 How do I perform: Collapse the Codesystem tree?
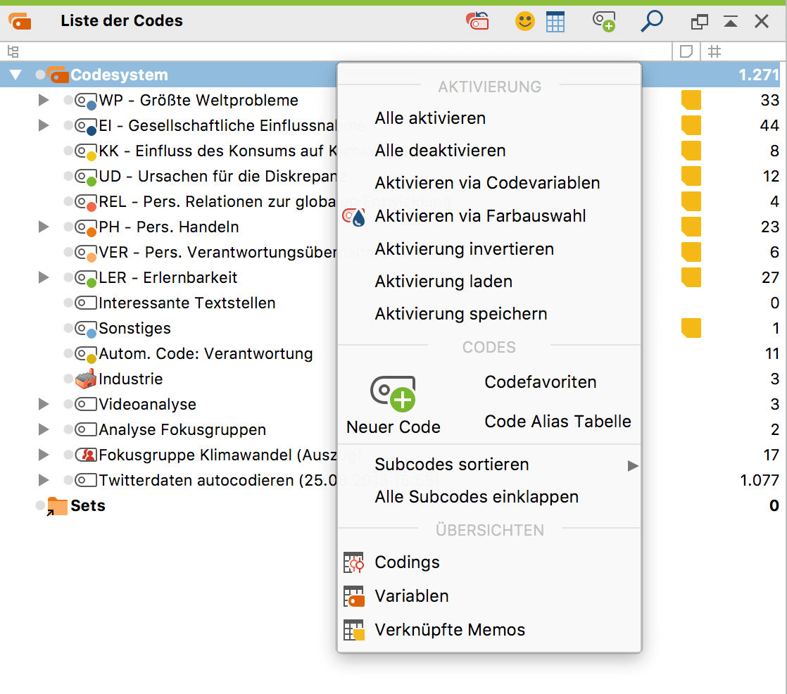pos(15,74)
